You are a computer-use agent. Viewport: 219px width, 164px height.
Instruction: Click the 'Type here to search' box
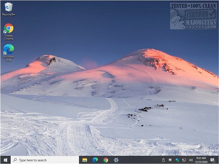[x=45, y=160]
